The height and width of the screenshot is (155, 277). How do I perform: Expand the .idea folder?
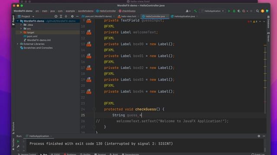pos(21,25)
